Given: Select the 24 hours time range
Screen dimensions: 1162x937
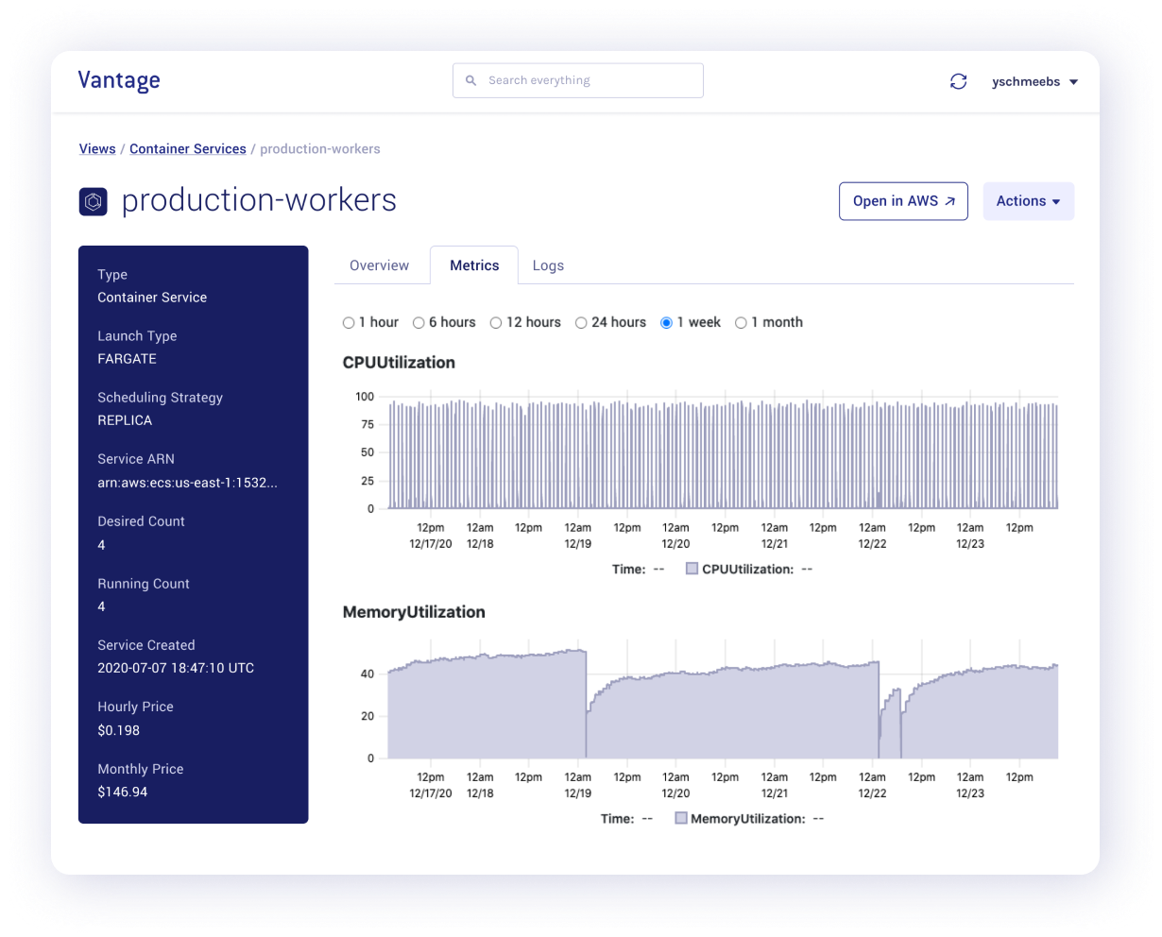Looking at the screenshot, I should (580, 322).
